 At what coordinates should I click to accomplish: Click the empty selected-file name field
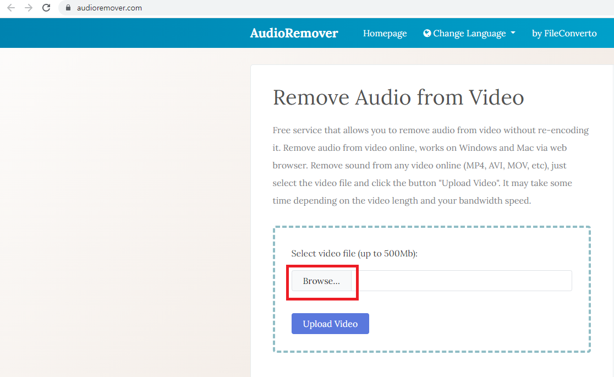point(462,281)
